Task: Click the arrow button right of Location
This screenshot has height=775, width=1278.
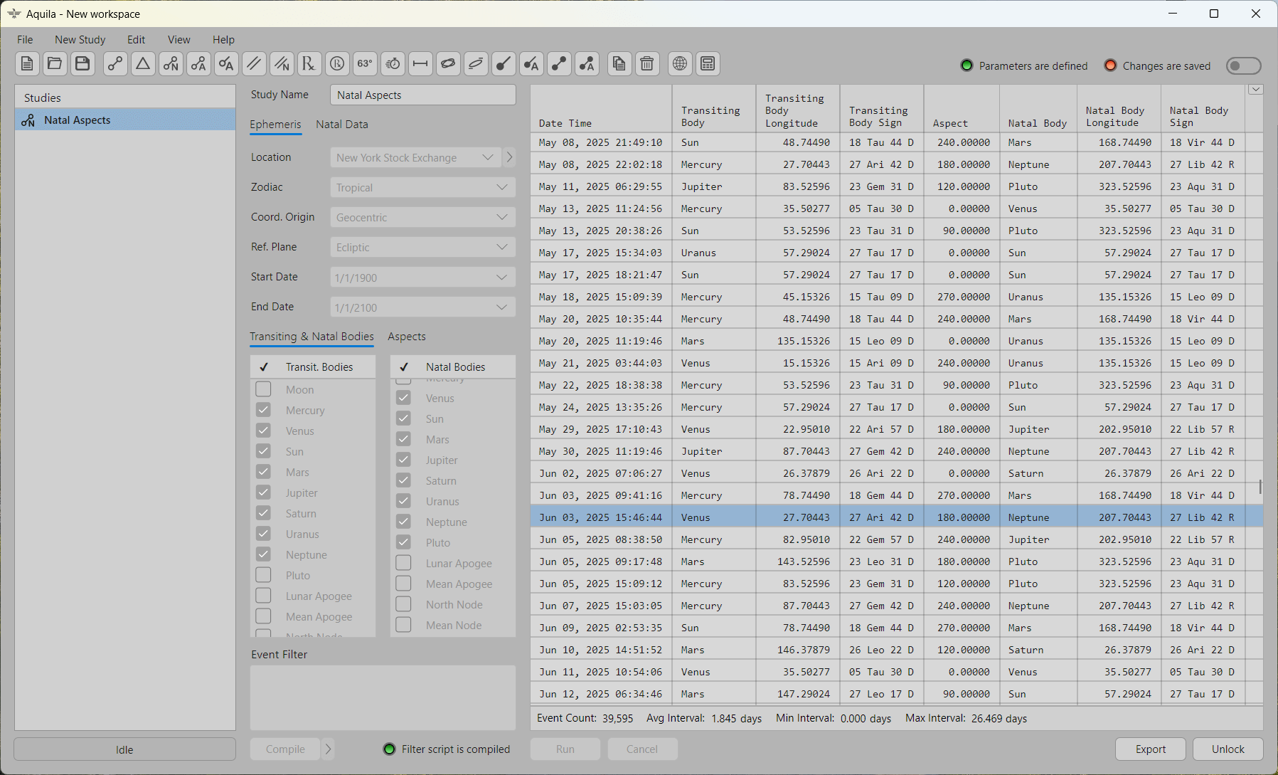Action: point(509,157)
